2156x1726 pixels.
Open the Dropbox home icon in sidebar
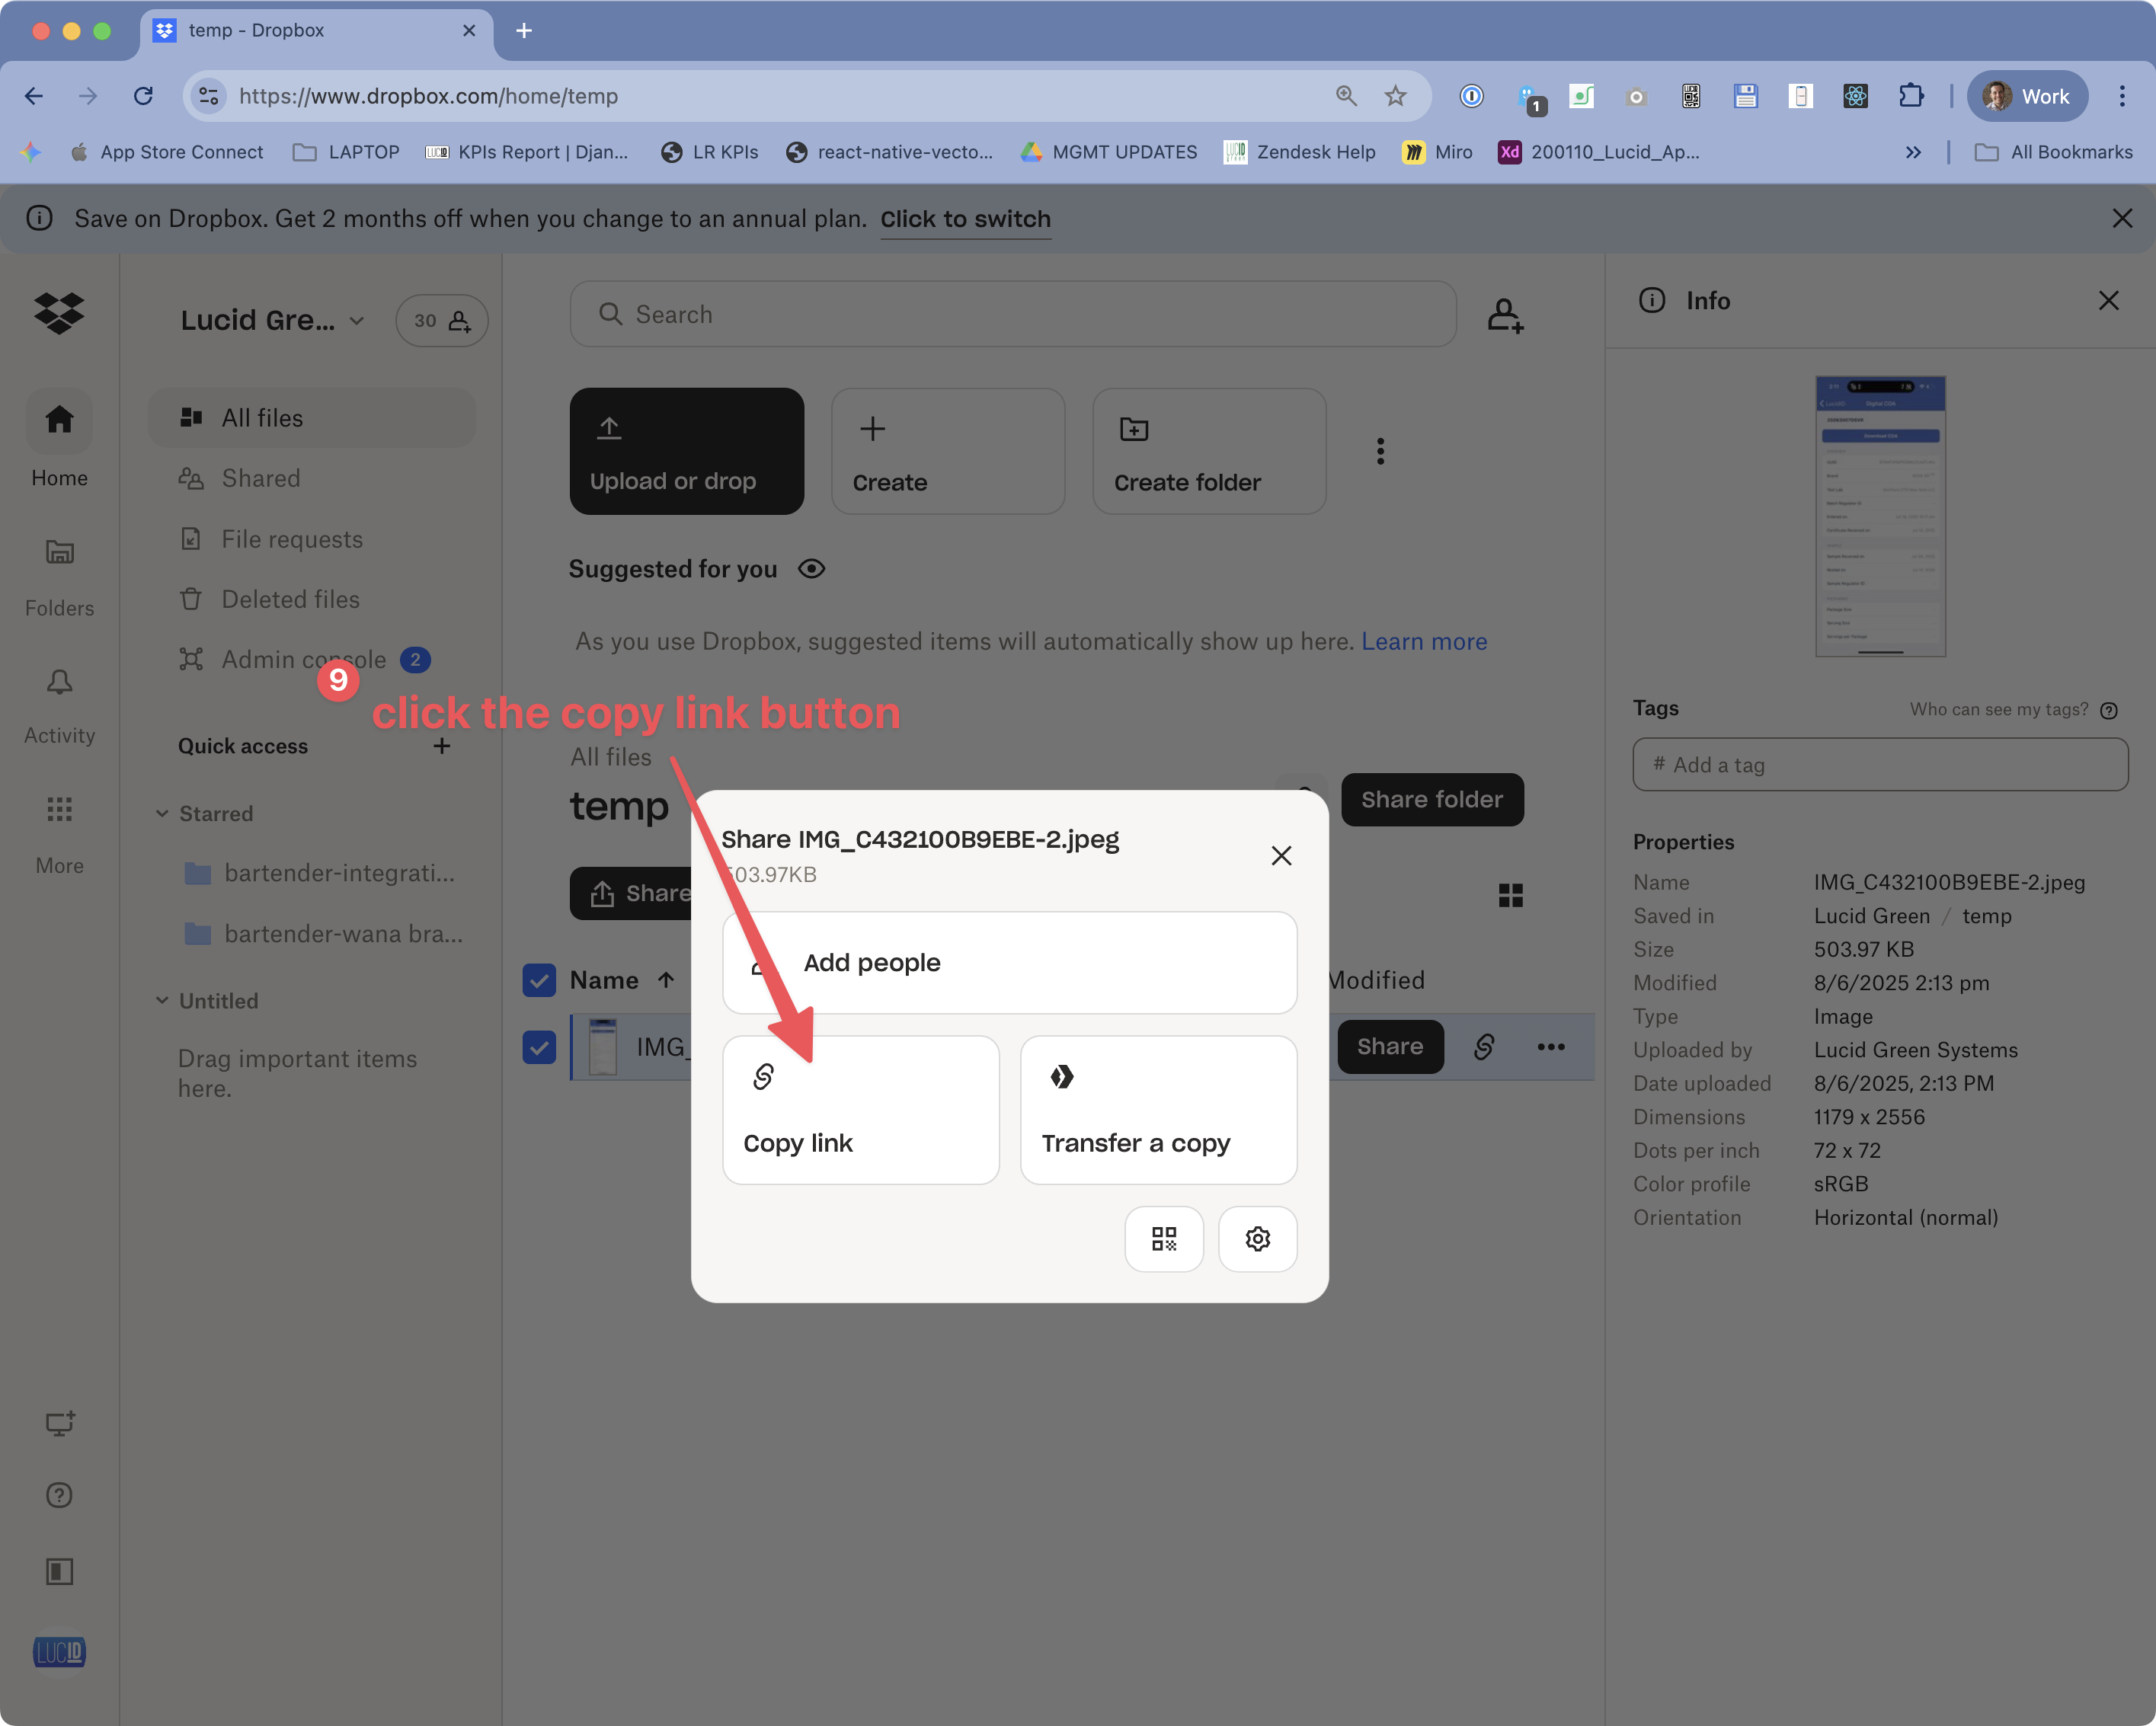[x=59, y=421]
